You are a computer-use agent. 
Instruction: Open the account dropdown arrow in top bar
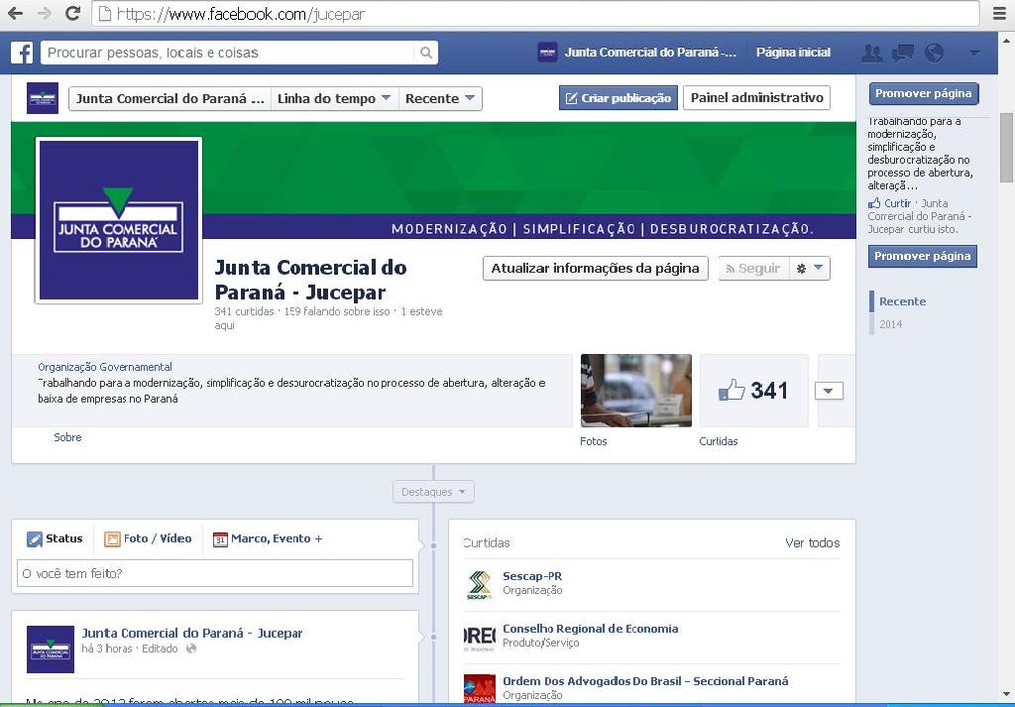(x=974, y=53)
